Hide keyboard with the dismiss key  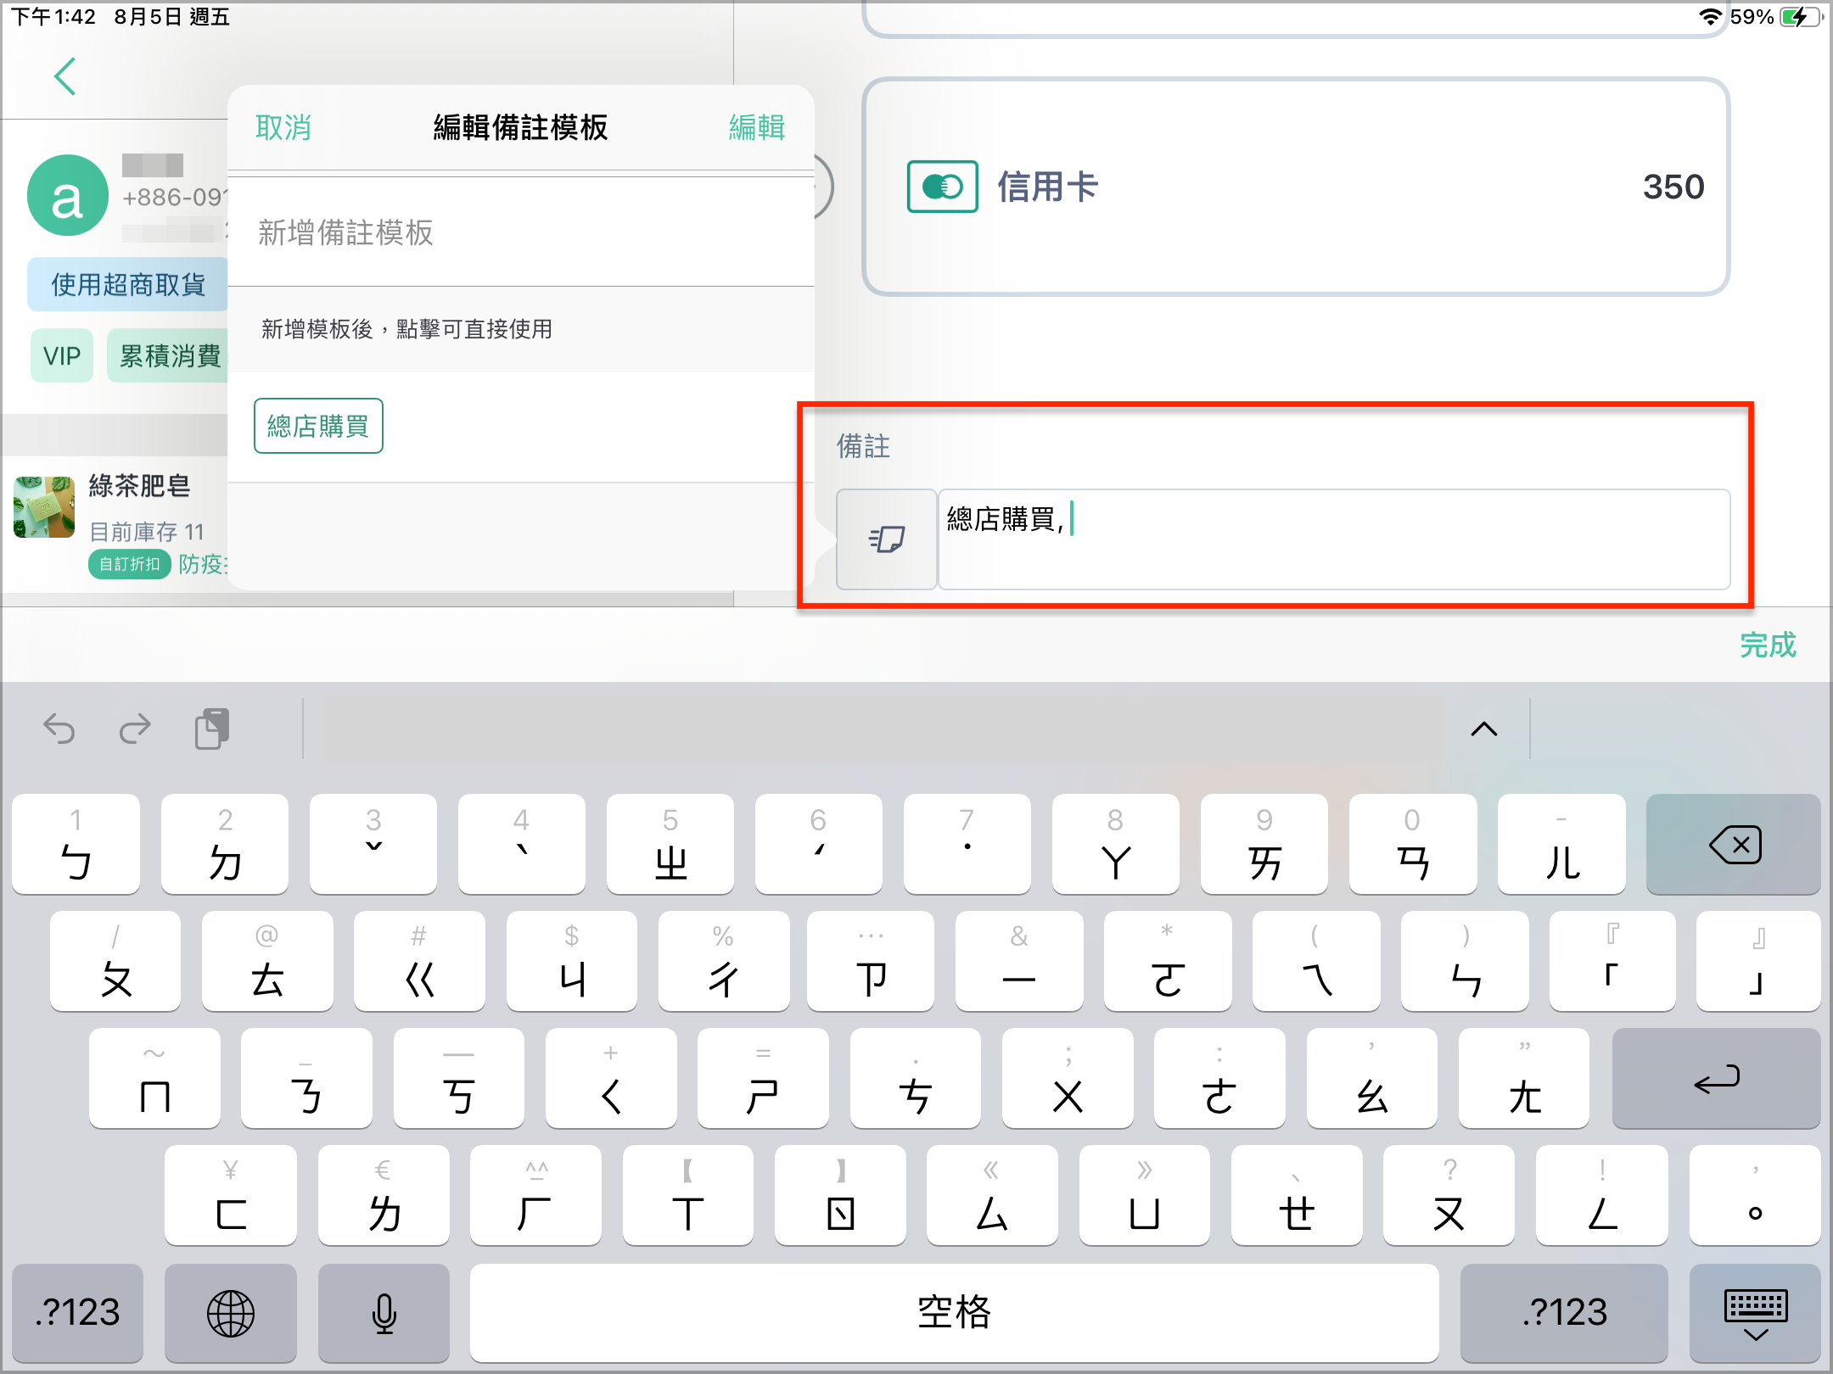(x=1755, y=1312)
